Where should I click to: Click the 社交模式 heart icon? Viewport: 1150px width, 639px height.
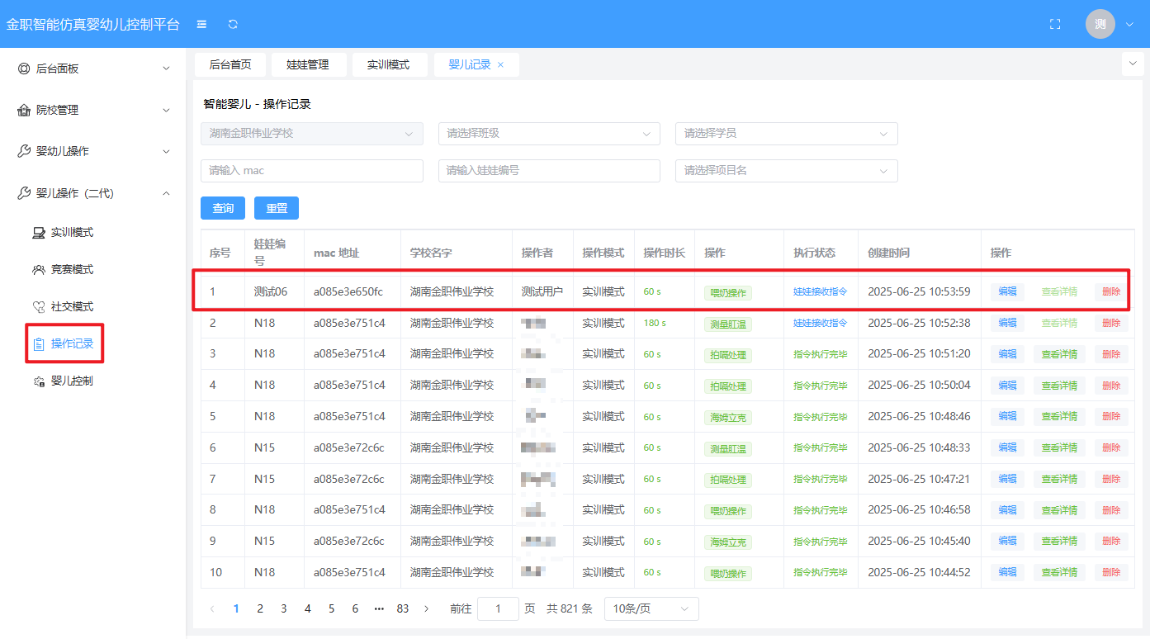click(x=39, y=307)
